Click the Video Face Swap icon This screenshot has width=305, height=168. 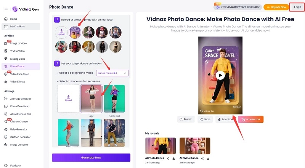[6, 74]
